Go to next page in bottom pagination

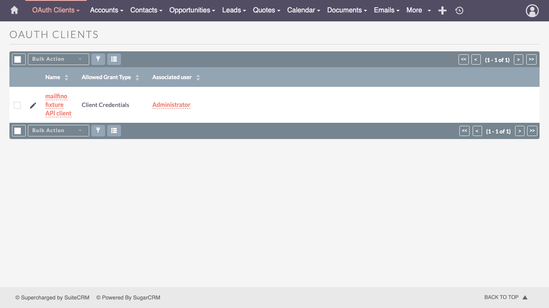point(520,131)
